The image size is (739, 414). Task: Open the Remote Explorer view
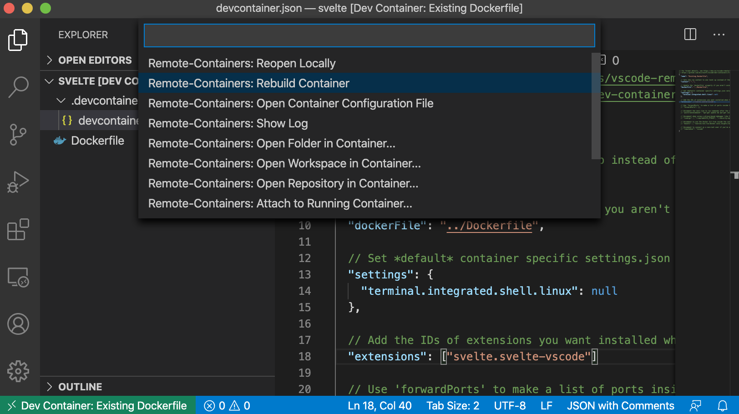[x=18, y=277]
